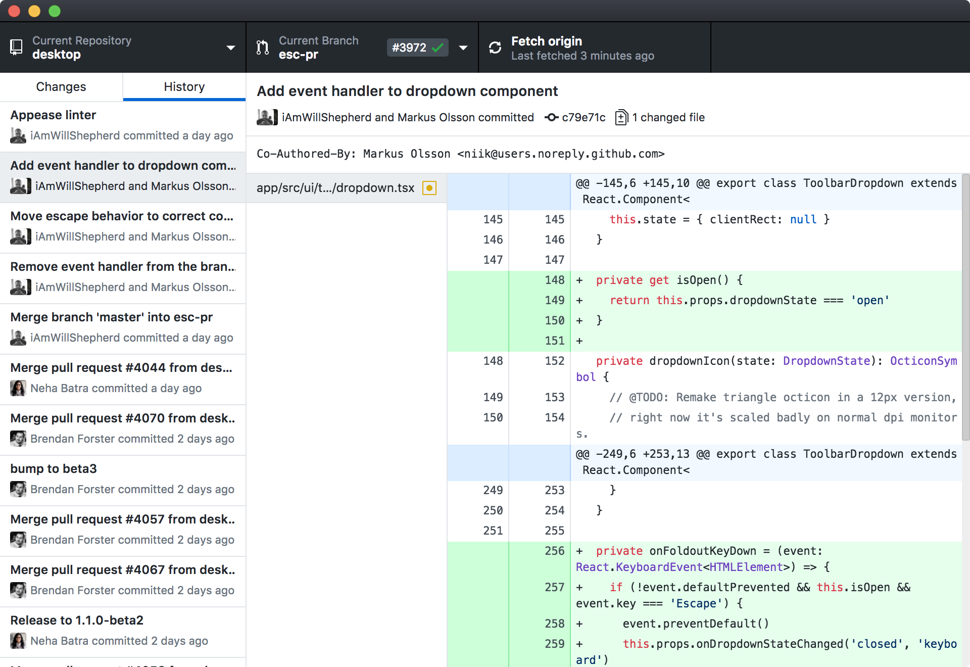Click the changed files count icon
970x667 pixels.
(x=622, y=117)
